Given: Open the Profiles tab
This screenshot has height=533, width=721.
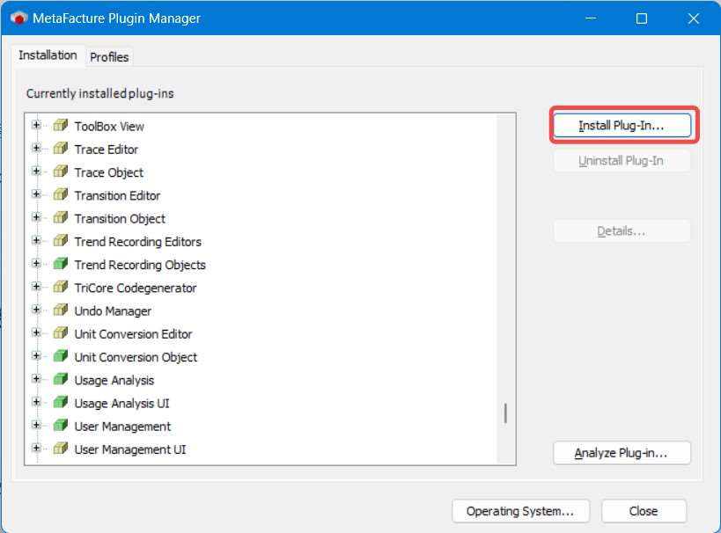Looking at the screenshot, I should (x=109, y=57).
